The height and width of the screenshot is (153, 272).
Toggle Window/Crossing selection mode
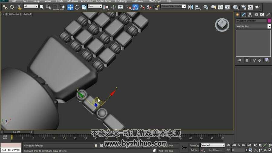(62, 7)
